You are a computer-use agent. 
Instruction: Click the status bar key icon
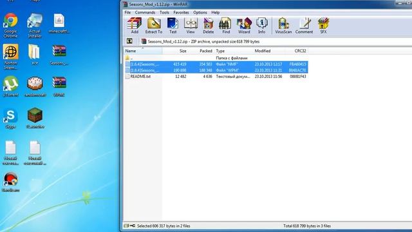[x=133, y=226]
